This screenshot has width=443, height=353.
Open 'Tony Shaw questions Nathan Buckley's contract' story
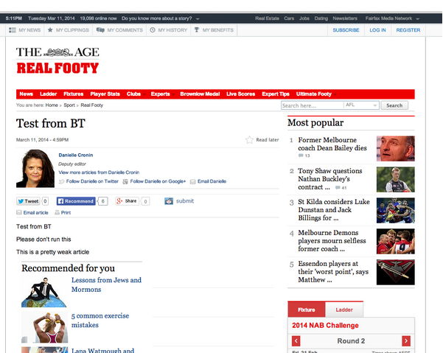[329, 179]
